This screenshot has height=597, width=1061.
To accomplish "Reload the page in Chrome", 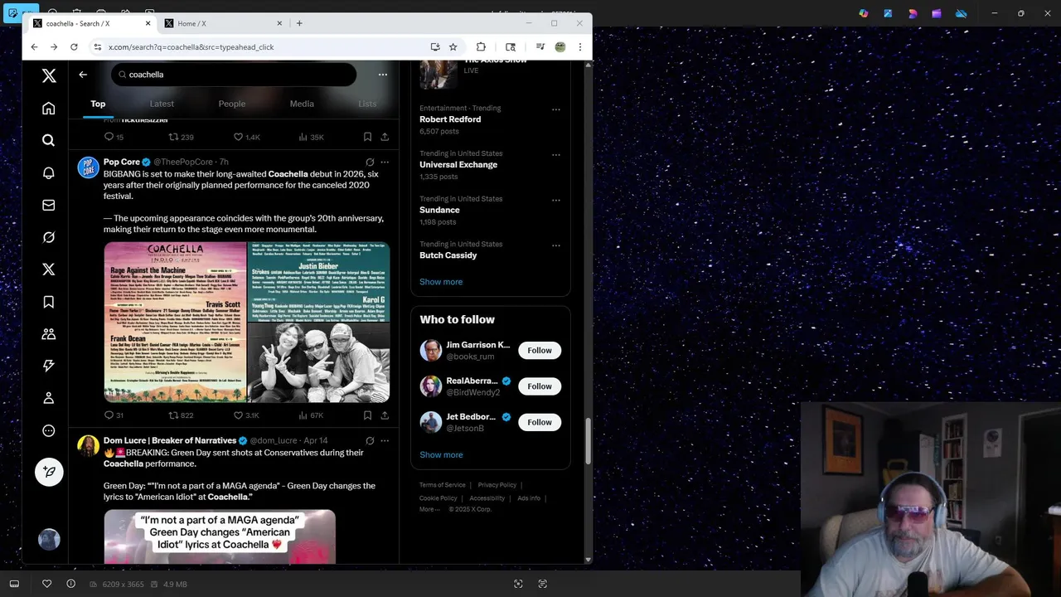I will pos(74,47).
